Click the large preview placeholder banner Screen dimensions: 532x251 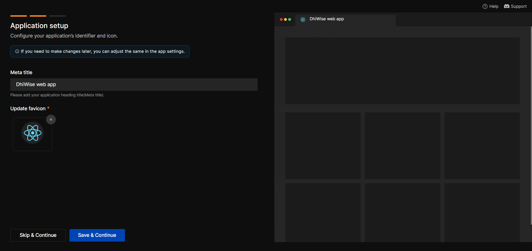(403, 71)
